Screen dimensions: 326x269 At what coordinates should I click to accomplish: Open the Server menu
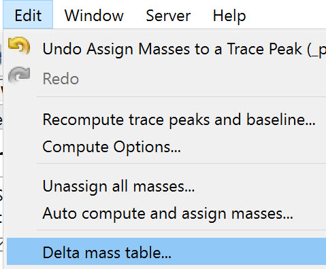pyautogui.click(x=168, y=16)
